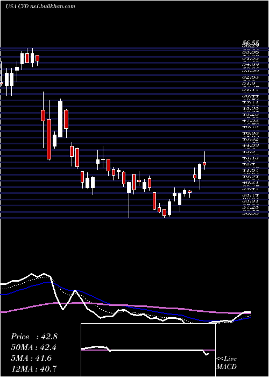The height and width of the screenshot is (377, 269).
Task: Click the 38.74 price axis label
Action: point(250,196)
